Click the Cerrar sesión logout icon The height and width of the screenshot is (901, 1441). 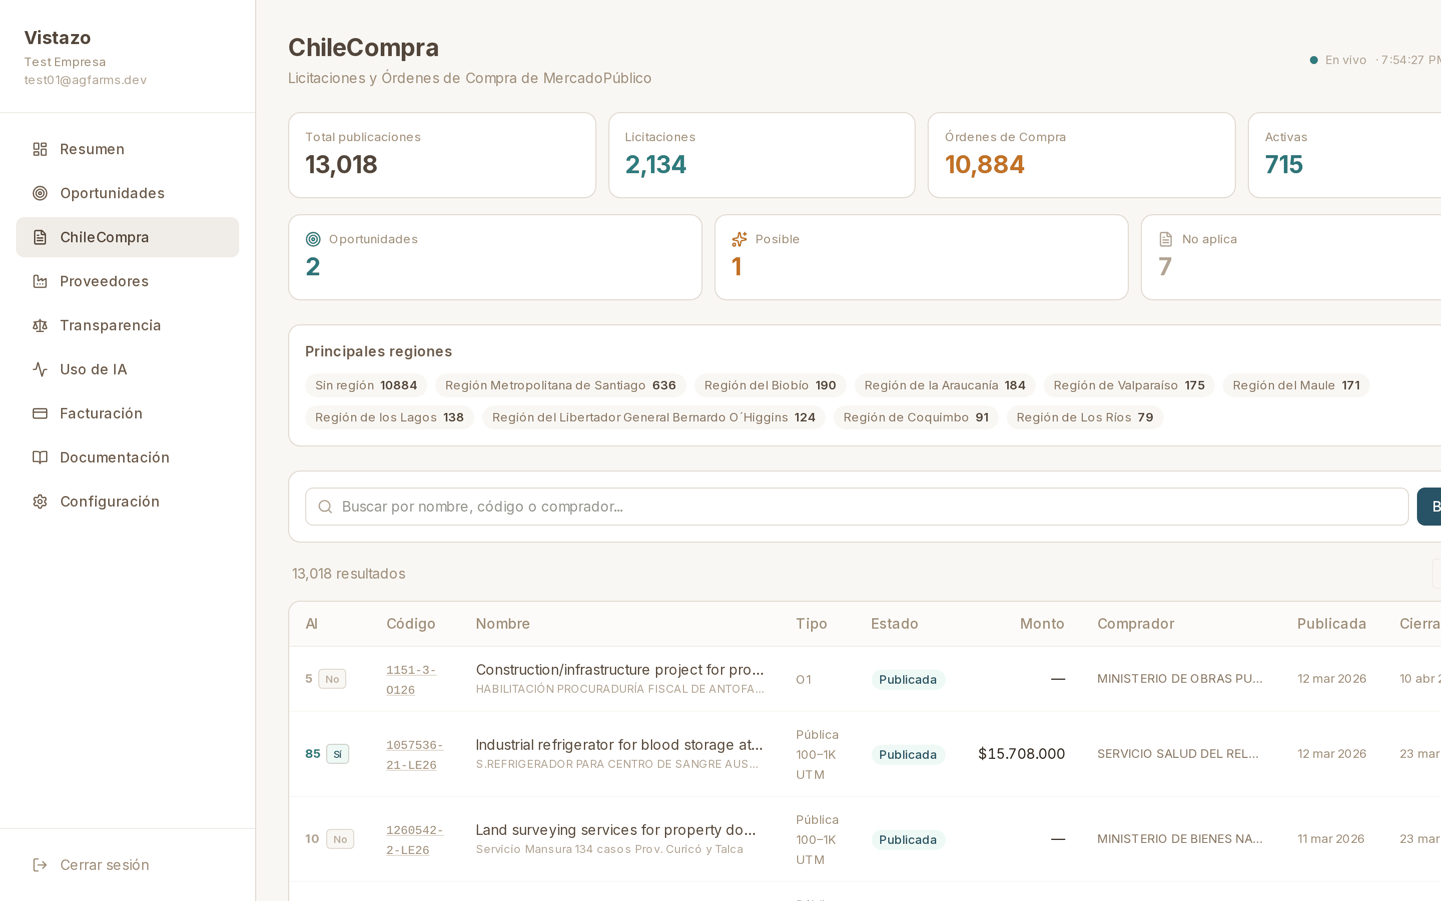(40, 864)
